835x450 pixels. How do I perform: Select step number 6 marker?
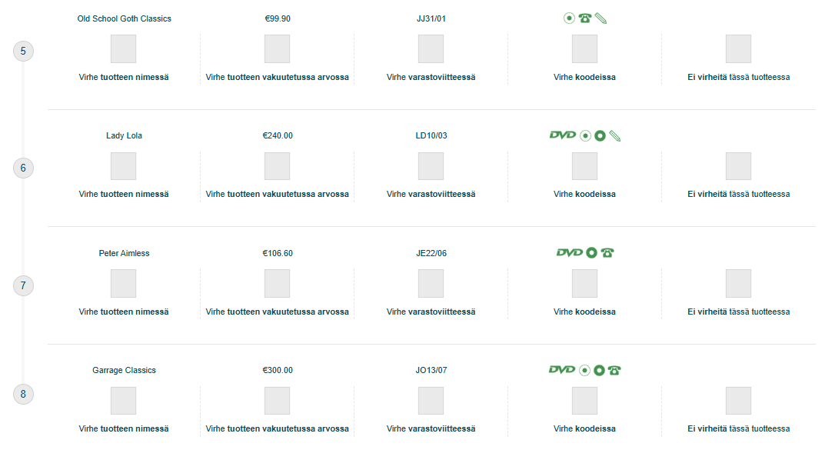point(23,168)
